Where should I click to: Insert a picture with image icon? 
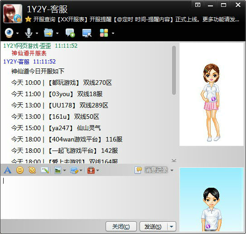coord(58,170)
